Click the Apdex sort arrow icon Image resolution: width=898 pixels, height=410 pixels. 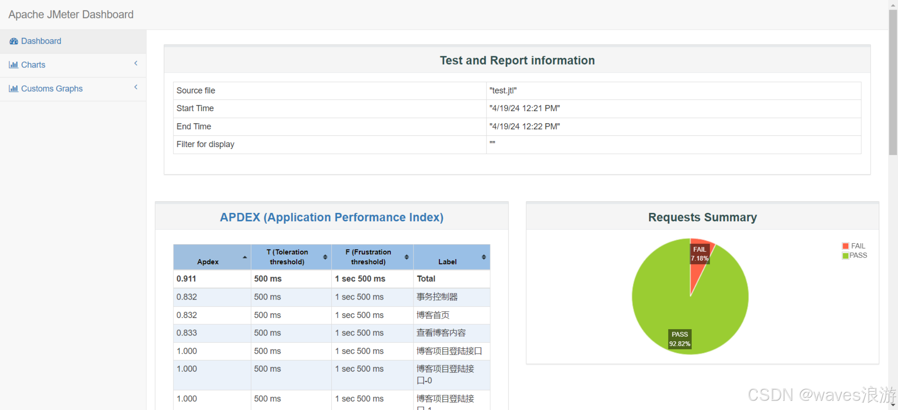pos(245,257)
